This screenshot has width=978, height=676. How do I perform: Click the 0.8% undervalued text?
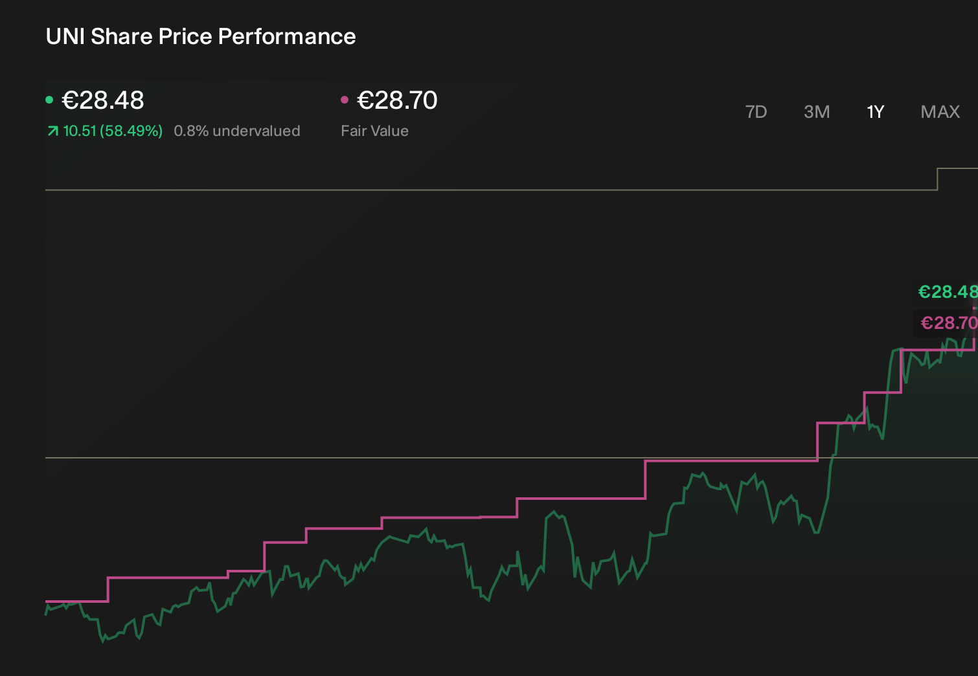click(x=237, y=131)
